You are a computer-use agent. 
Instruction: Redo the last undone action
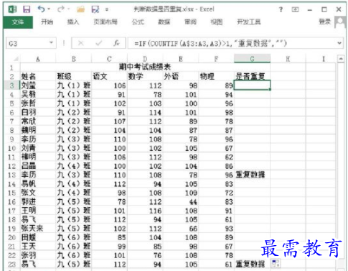click(60, 9)
